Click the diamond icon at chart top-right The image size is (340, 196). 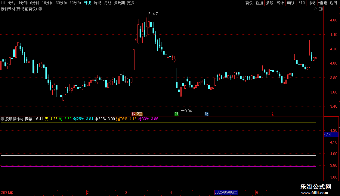click(x=315, y=9)
